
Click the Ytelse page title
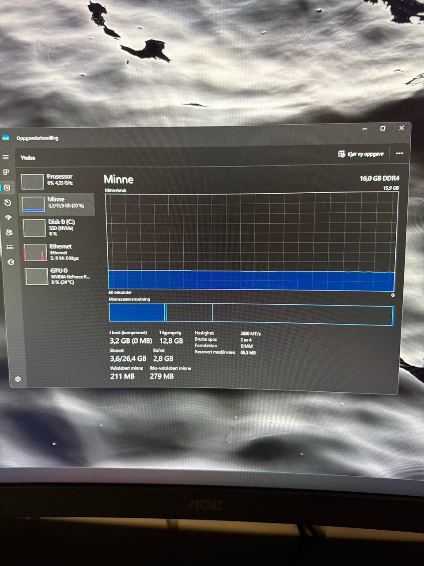28,157
